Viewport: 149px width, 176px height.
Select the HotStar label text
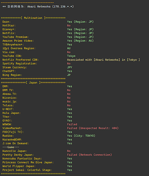(9, 25)
